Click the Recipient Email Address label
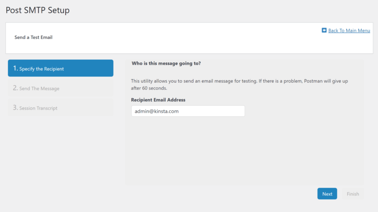The image size is (378, 212). tap(158, 100)
